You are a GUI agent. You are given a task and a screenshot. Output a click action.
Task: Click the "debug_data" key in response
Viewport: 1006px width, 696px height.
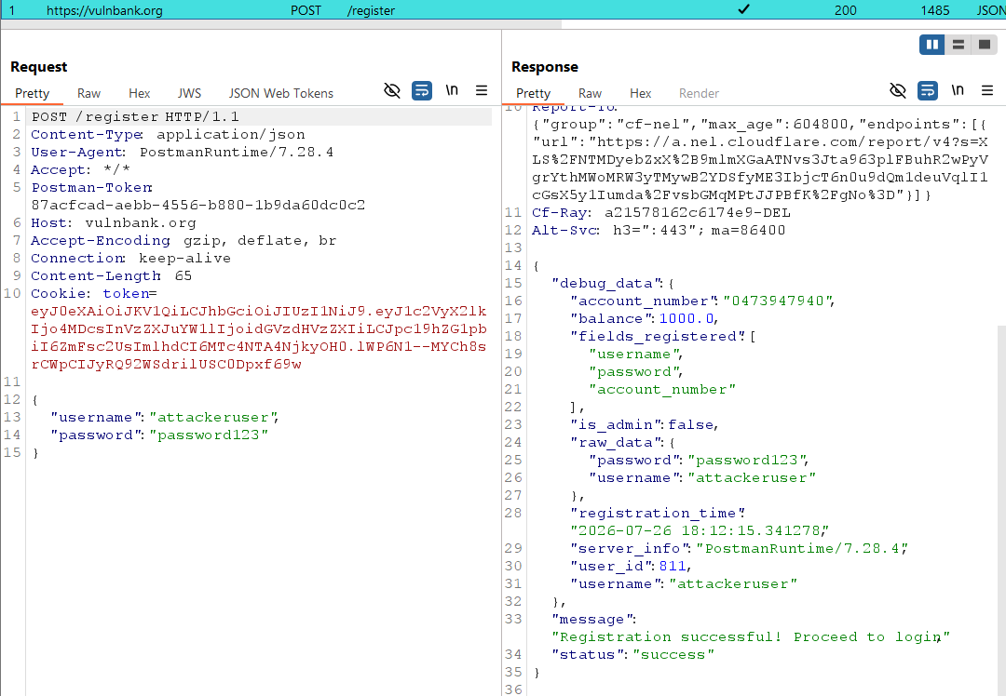point(606,283)
